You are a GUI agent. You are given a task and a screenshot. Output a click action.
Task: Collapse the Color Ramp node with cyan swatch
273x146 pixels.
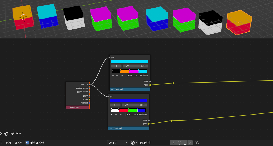coord(112,89)
